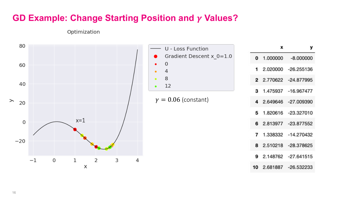Viewport: 355px width, 199px height.
Task: Click the x-axis label below the plot
Action: pos(85,167)
